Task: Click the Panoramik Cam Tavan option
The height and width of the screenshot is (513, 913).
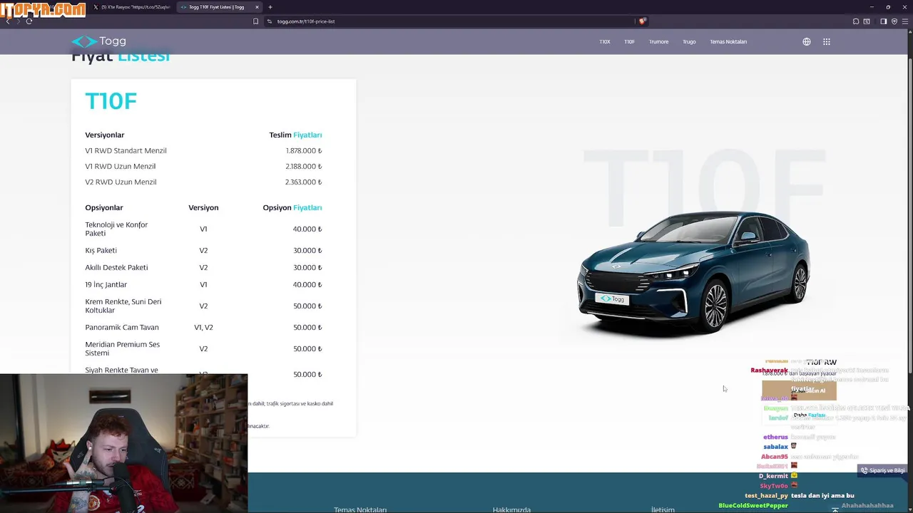Action: pyautogui.click(x=122, y=327)
